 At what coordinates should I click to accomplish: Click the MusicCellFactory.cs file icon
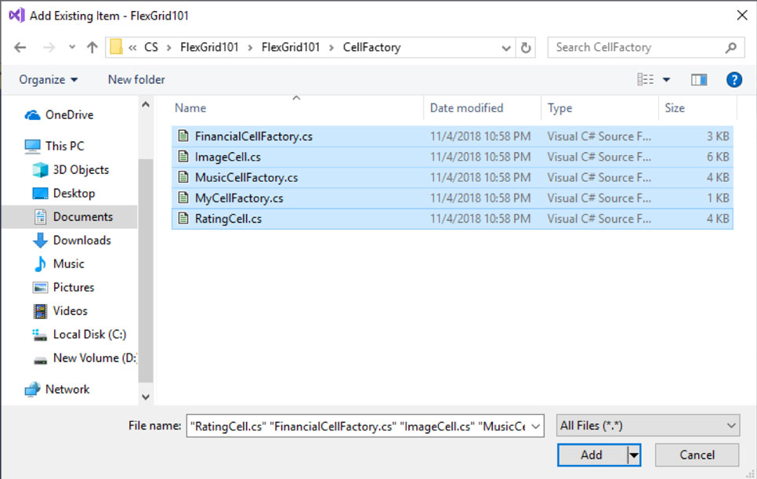point(183,177)
